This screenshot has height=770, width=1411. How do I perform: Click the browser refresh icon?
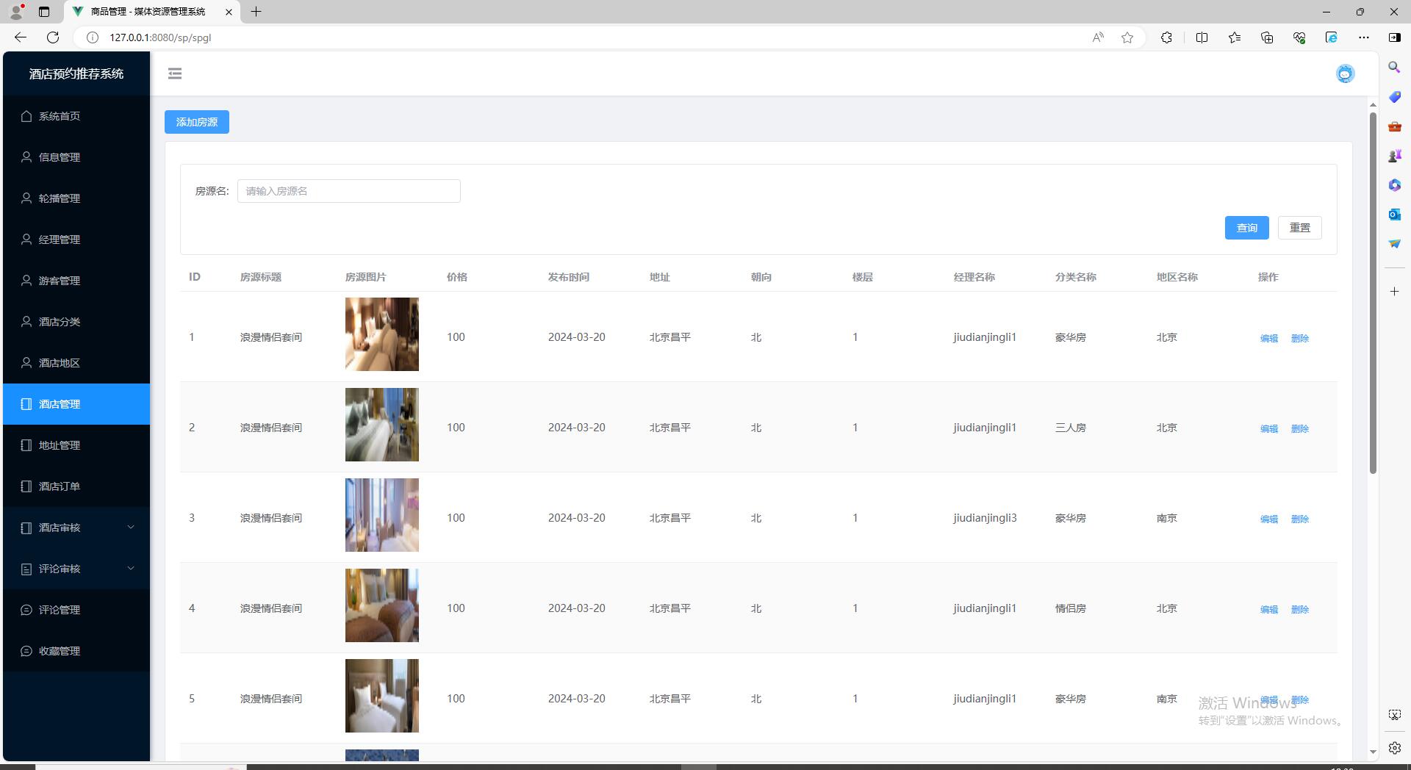click(53, 37)
